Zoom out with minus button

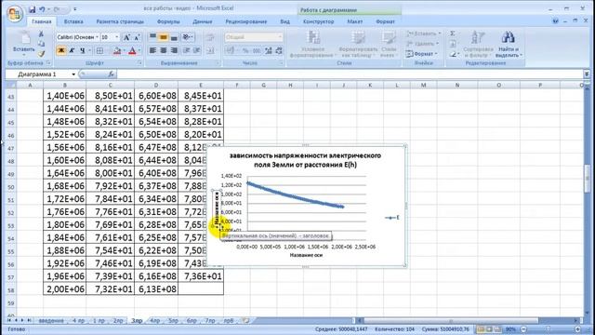[523, 329]
